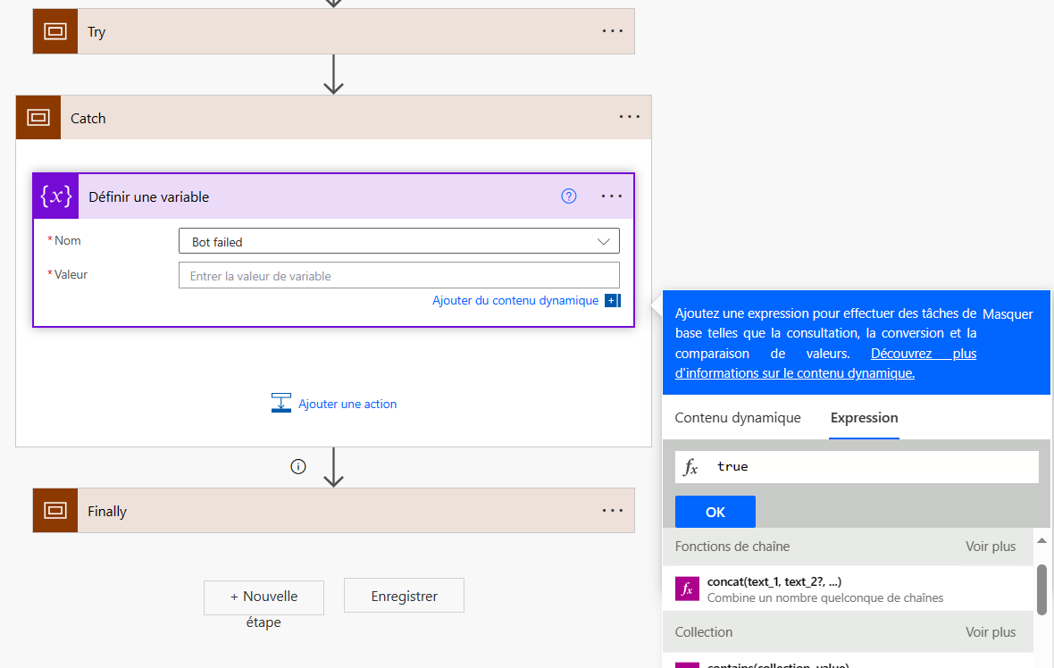Screen dimensions: 1054x668
Task: Click the Valeur input field
Action: pyautogui.click(x=398, y=276)
